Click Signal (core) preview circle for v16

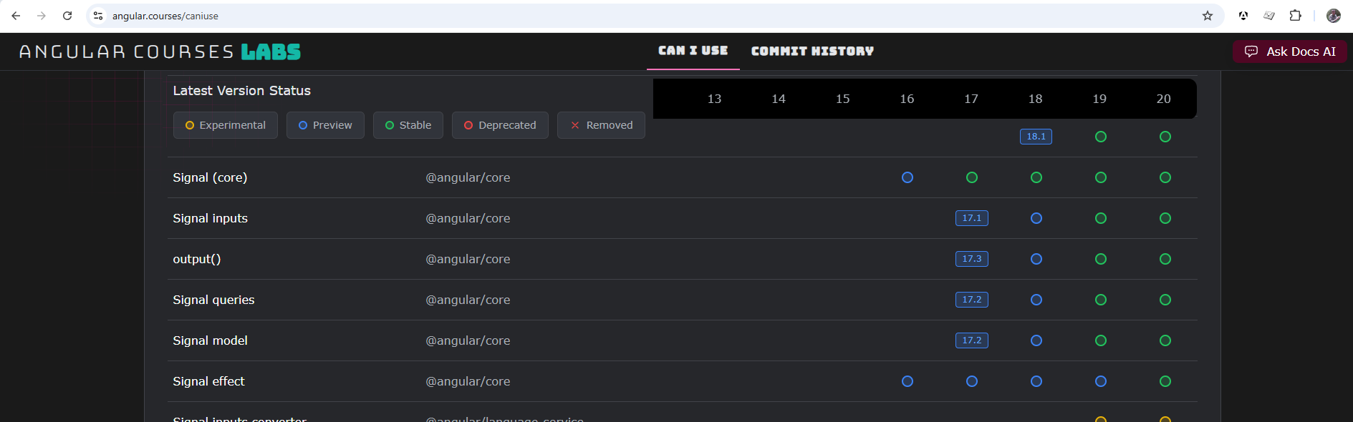pos(907,177)
